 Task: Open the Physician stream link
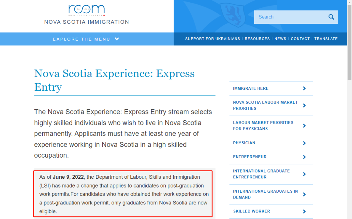pos(244,143)
